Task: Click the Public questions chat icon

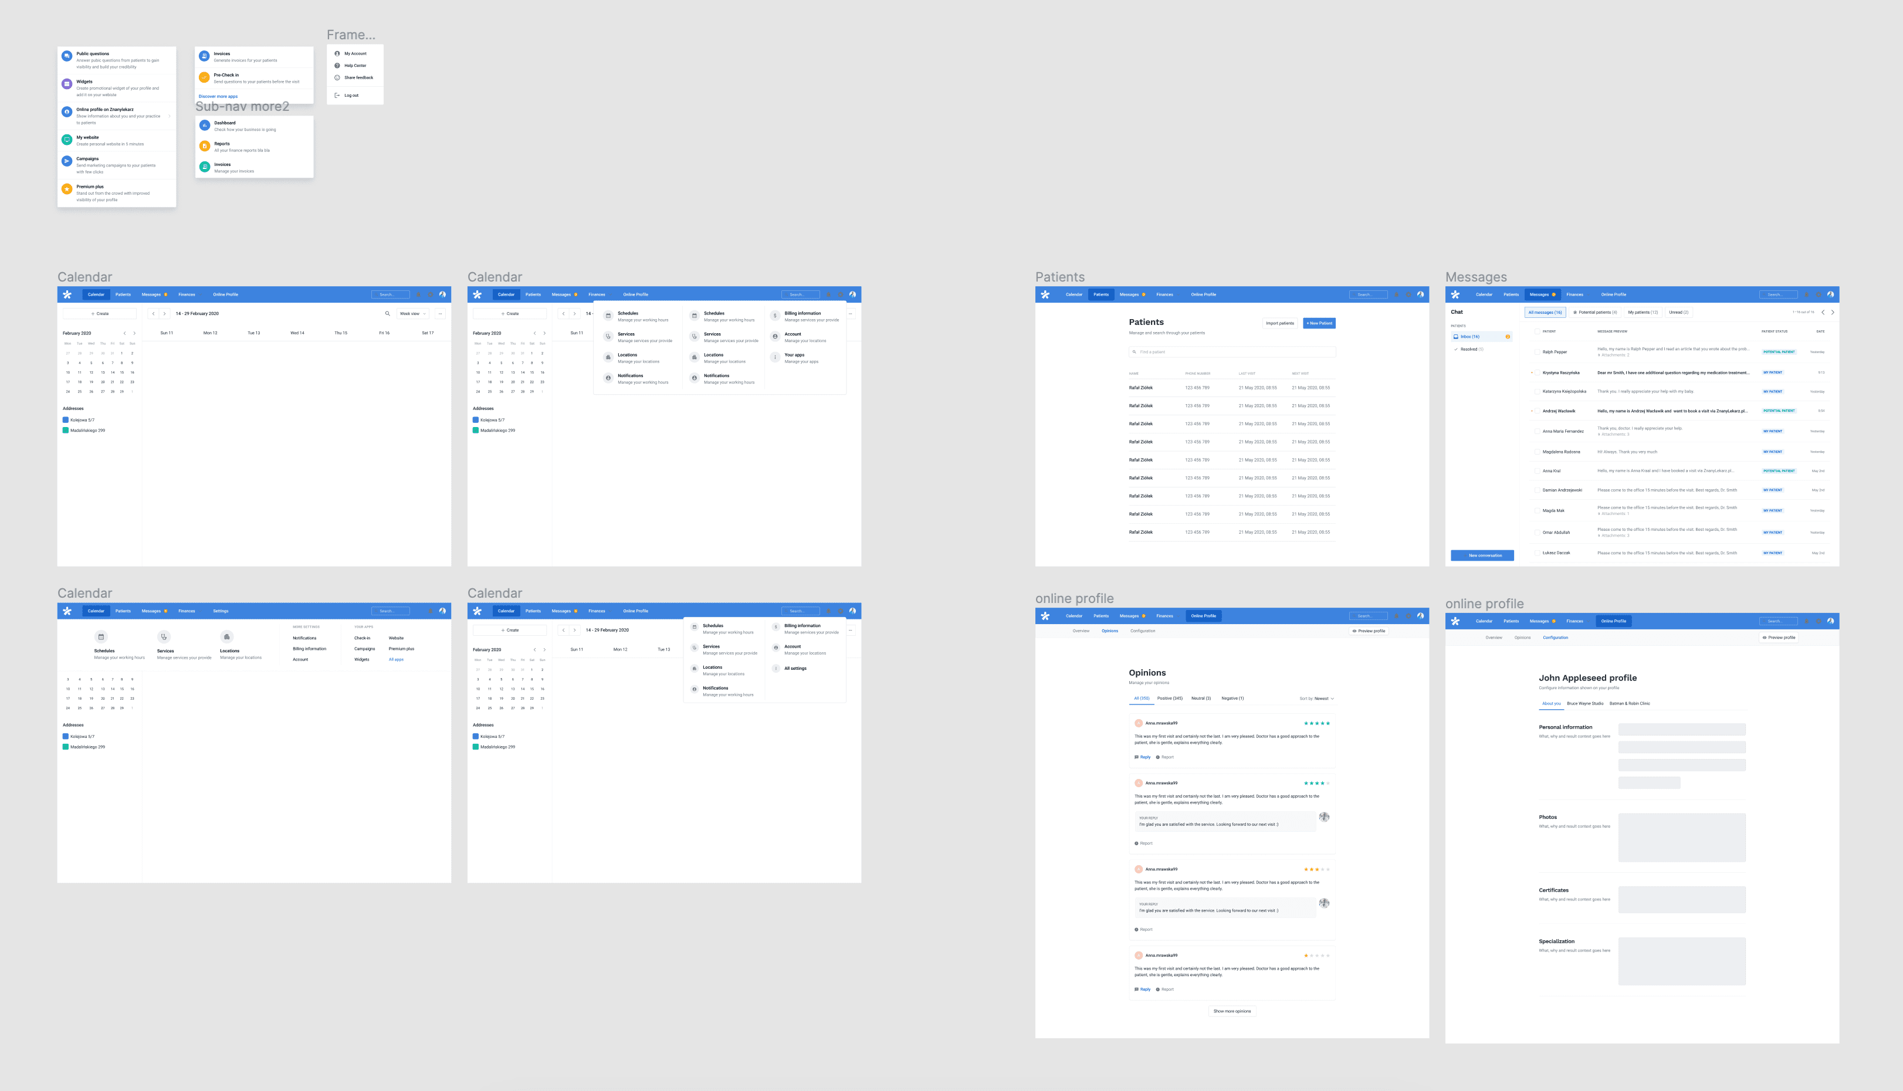Action: click(67, 56)
